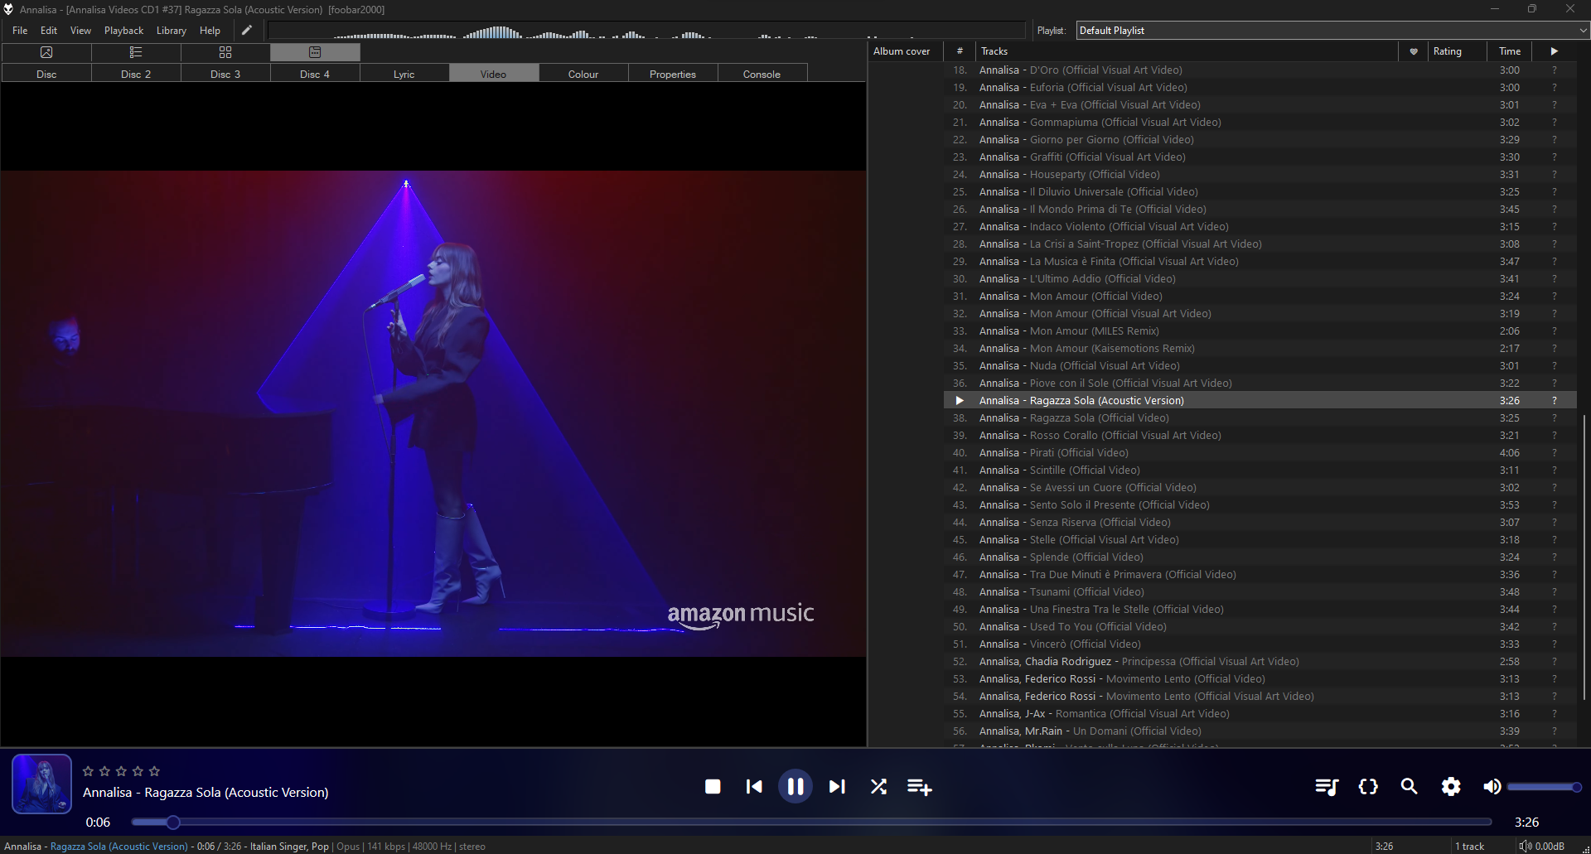
Task: Click the add-to-playlist icon
Action: pyautogui.click(x=920, y=786)
